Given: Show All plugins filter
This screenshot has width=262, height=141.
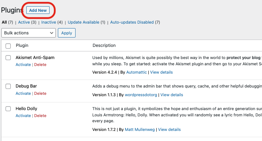Looking at the screenshot, I should (5, 22).
